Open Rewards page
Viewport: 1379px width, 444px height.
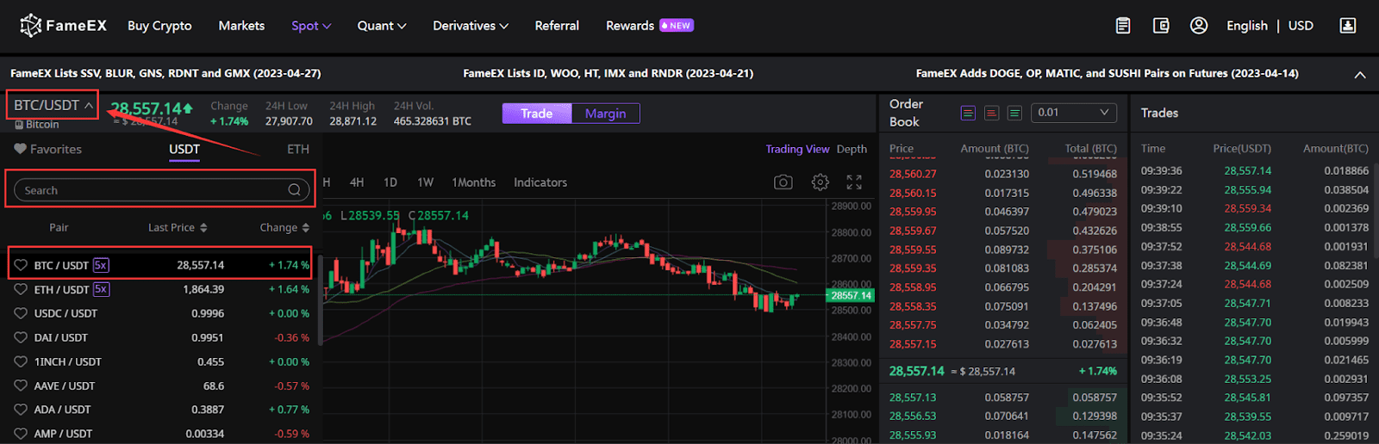(x=630, y=26)
